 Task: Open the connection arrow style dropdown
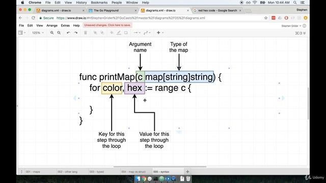137,33
